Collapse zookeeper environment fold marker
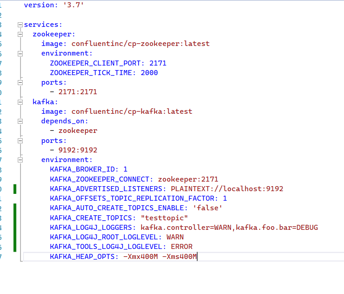 pos(20,54)
